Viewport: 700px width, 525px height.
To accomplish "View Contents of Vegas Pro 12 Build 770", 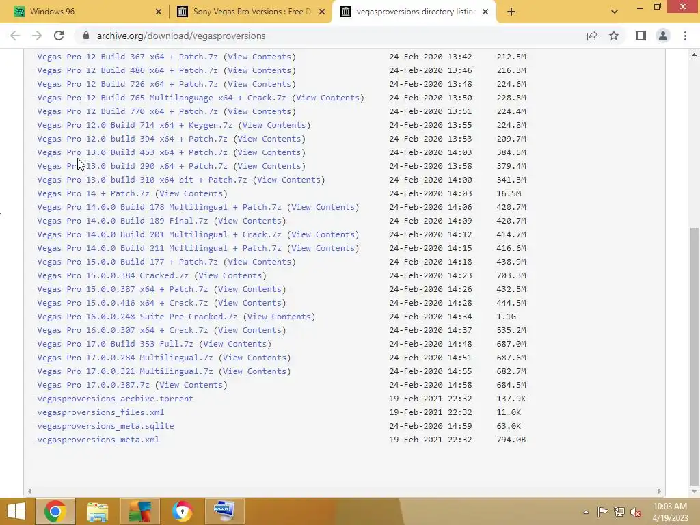I will 259,111.
